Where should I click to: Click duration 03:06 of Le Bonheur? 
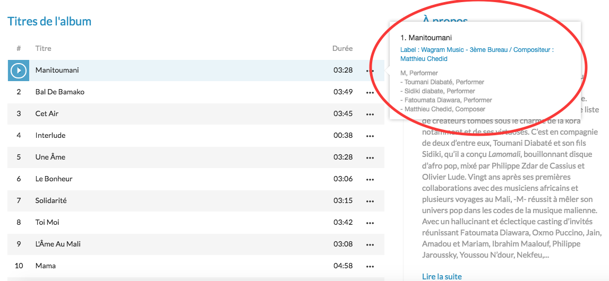click(x=343, y=179)
